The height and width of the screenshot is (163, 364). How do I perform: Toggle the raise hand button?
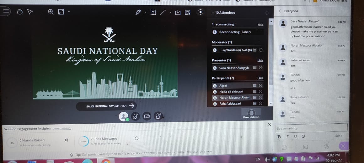click(158, 116)
